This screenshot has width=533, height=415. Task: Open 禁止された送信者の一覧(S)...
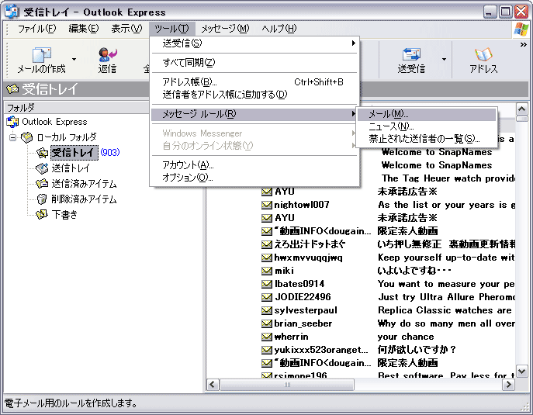click(x=427, y=139)
